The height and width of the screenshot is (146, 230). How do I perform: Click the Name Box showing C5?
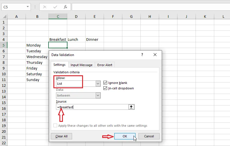pos(14,7)
